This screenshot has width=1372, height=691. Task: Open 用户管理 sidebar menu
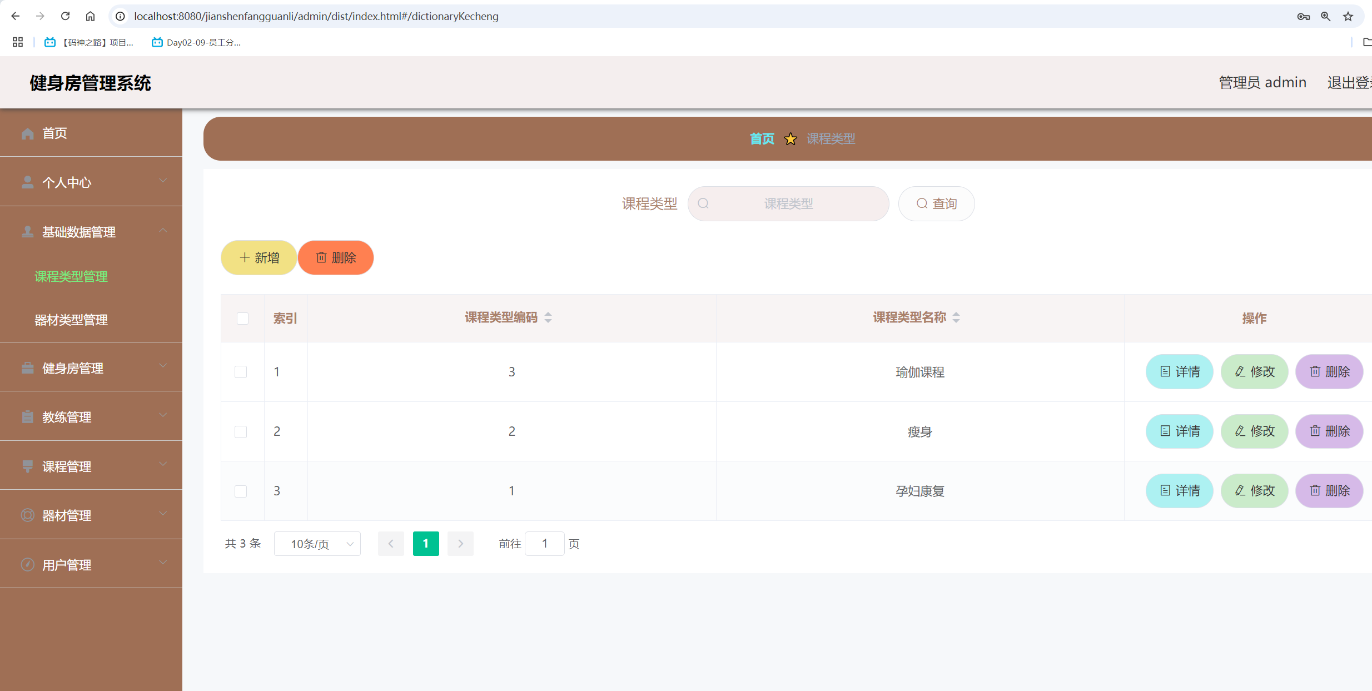[91, 565]
